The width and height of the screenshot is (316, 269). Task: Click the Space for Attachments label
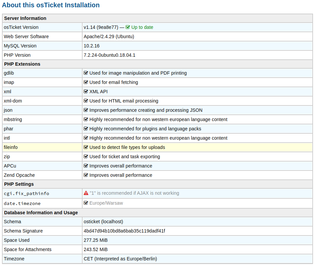tap(28, 249)
